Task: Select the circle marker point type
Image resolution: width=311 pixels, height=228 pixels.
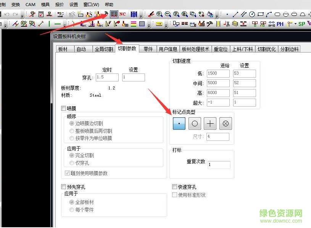Action: 194,123
